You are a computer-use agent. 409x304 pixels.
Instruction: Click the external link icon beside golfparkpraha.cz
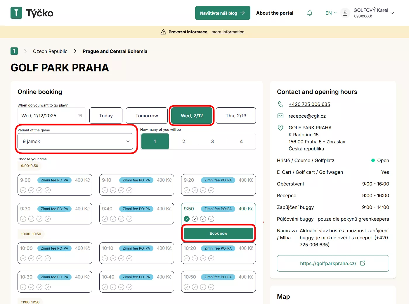click(x=363, y=263)
